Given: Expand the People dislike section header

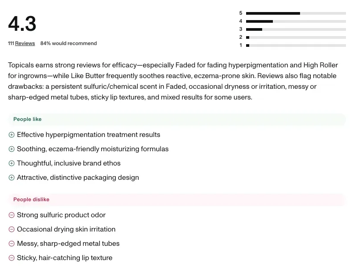Looking at the screenshot, I should (177, 199).
